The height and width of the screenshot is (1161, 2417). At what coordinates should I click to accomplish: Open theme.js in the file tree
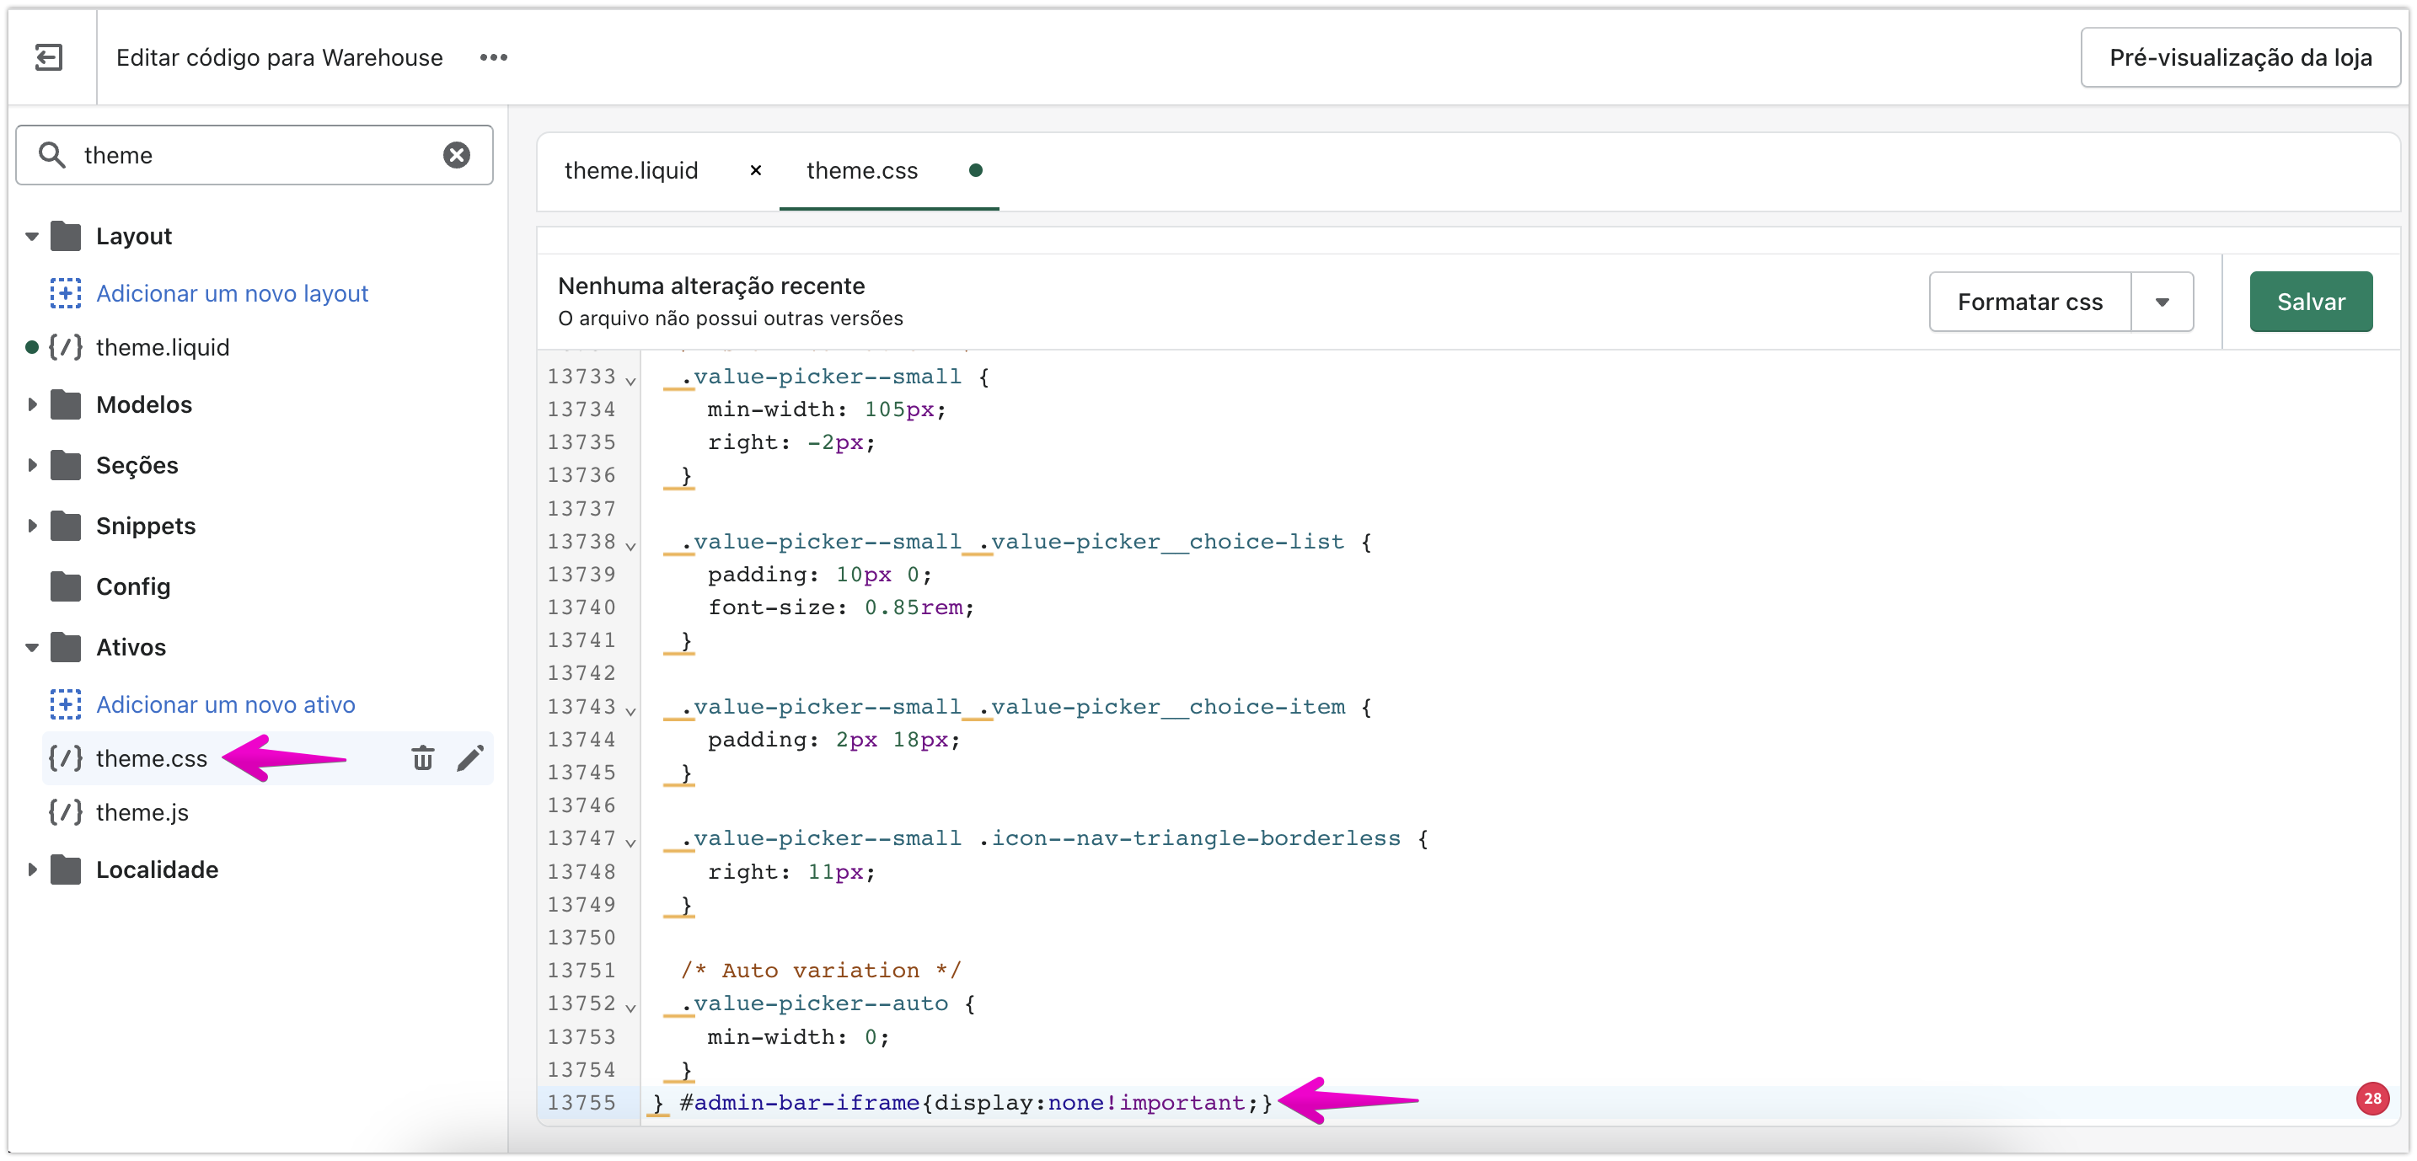pos(142,812)
